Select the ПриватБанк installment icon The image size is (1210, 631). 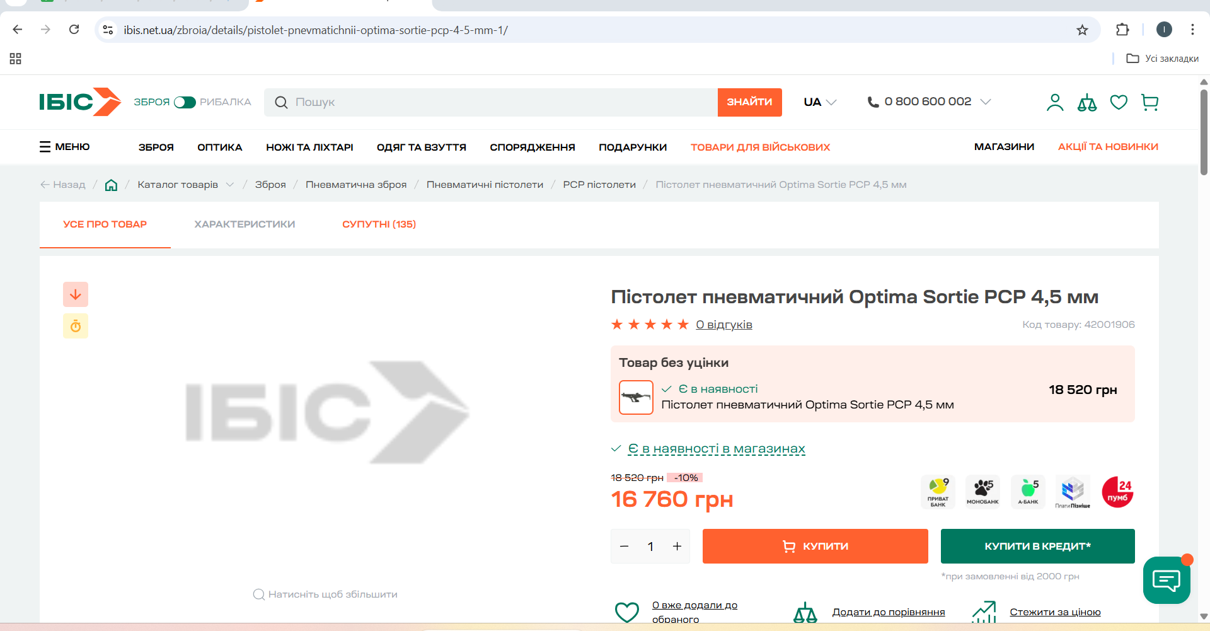[938, 492]
